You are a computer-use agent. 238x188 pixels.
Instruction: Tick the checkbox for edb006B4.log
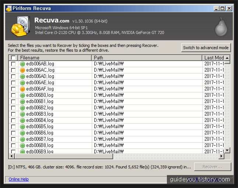(x=13, y=120)
